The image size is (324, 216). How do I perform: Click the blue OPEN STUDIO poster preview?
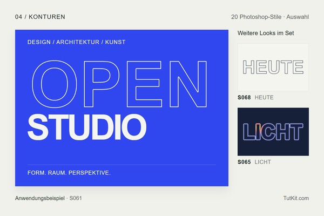click(122, 108)
